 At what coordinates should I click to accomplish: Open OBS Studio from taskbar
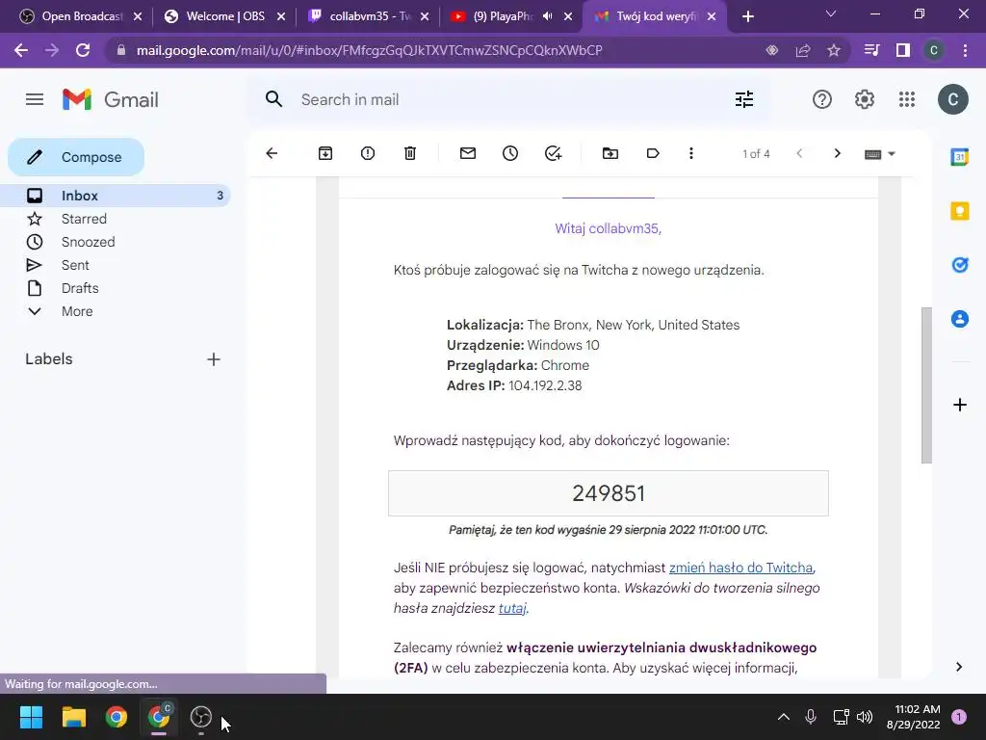tap(200, 717)
